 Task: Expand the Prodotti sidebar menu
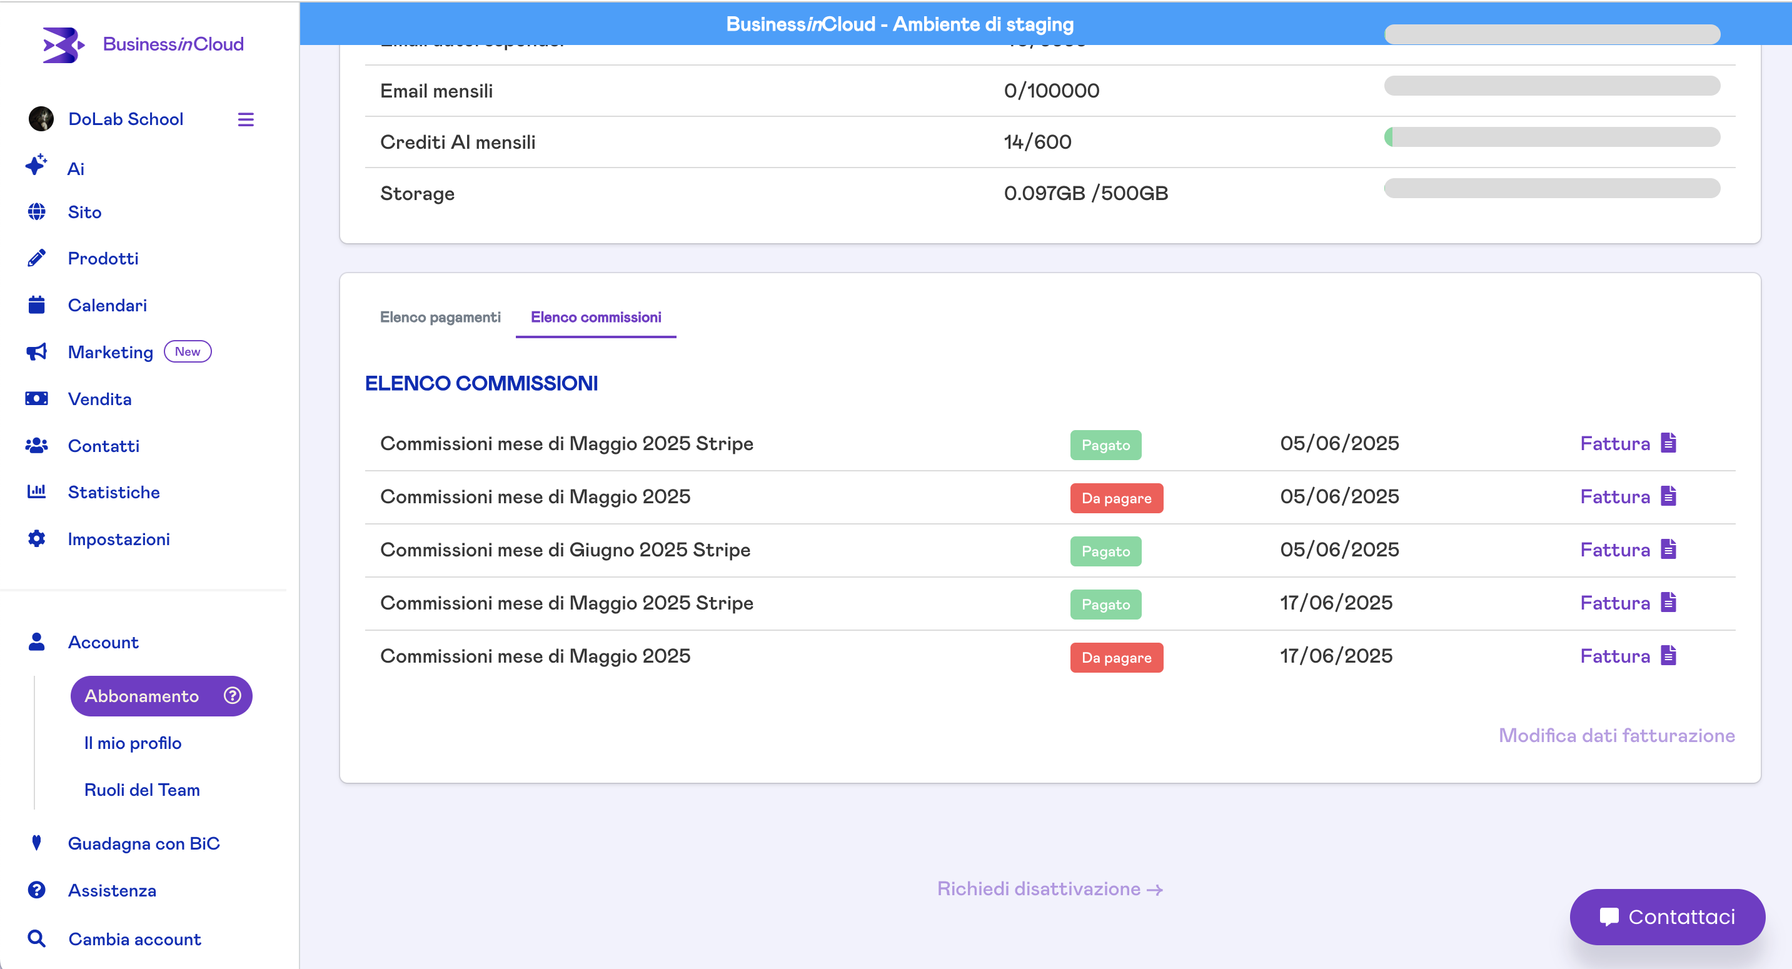103,258
